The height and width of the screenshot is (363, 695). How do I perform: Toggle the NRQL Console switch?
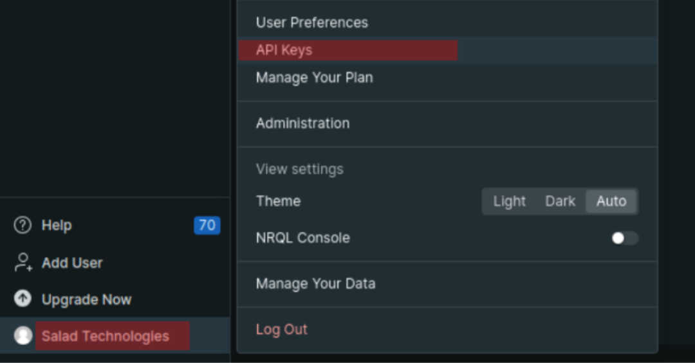pos(624,238)
